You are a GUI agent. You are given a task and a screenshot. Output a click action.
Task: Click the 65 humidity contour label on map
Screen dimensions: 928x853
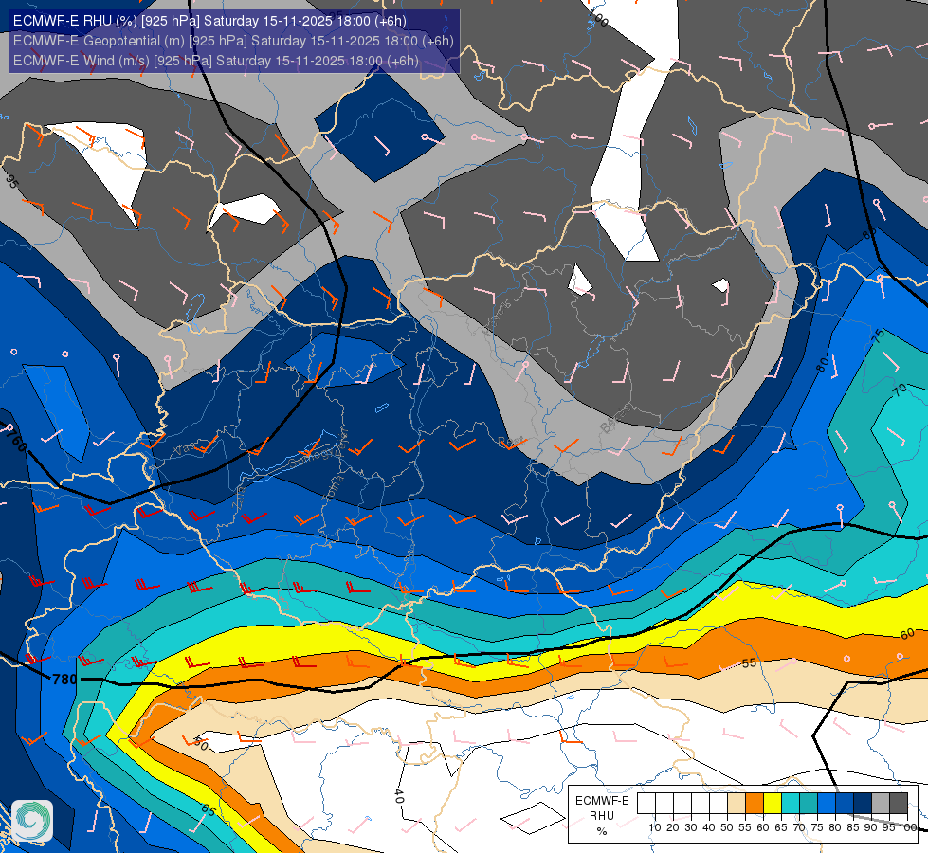click(x=209, y=809)
